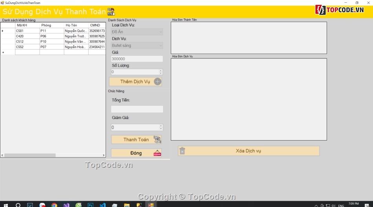Viewport: 373px width, 207px height.
Task: Increase Số Lượng with the up arrow
Action: (x=161, y=70)
